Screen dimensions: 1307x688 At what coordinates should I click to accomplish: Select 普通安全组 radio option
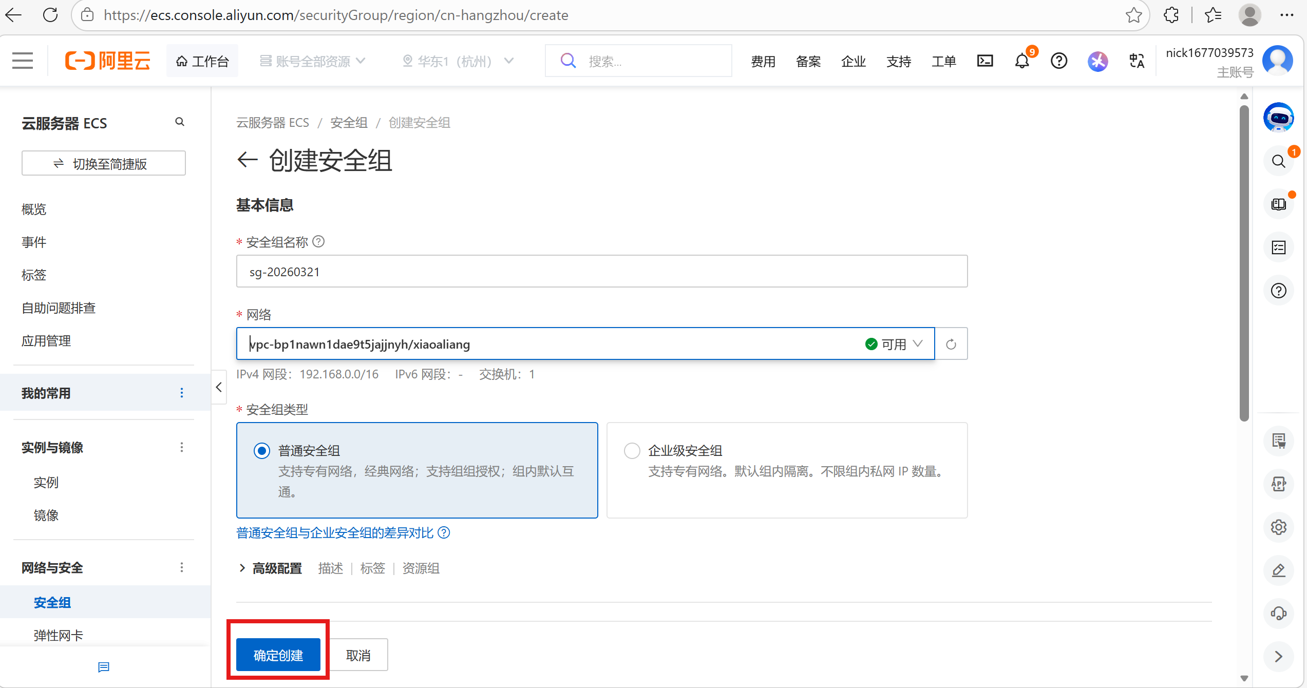tap(262, 451)
